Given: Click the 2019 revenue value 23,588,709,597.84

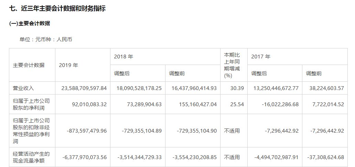Looking at the screenshot, I should (x=84, y=88).
